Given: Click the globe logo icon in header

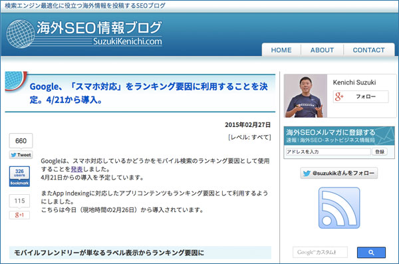Looking at the screenshot, I should point(21,34).
